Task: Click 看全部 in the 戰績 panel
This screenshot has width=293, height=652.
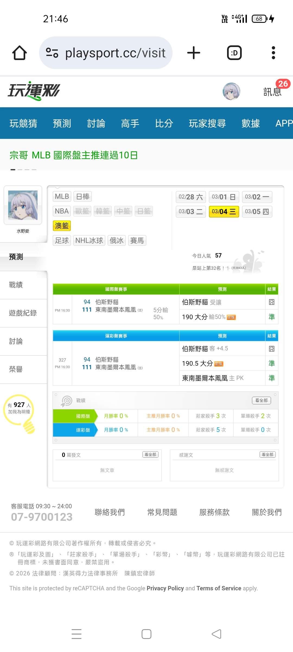Action: pyautogui.click(x=261, y=400)
